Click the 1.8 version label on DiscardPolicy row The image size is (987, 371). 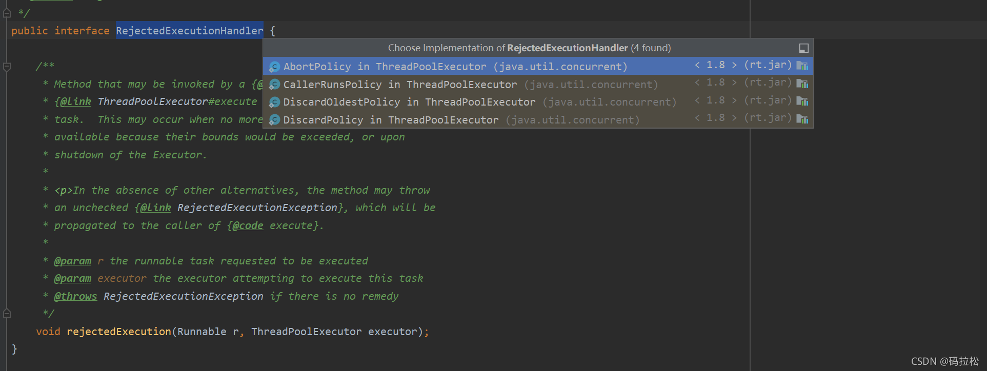tap(716, 118)
